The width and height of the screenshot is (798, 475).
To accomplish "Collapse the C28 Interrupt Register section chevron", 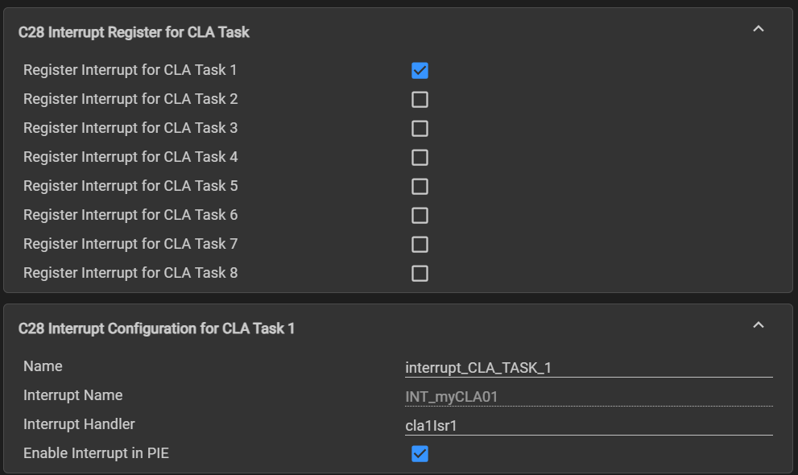I will (758, 29).
